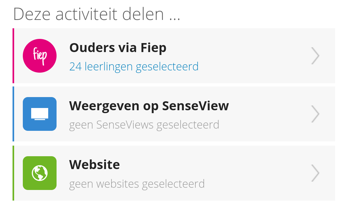Open the '24 leerlingen geselecteerd' link
This screenshot has height=207, width=347.
[134, 67]
